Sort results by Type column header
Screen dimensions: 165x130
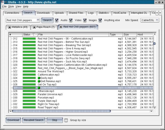(116, 35)
